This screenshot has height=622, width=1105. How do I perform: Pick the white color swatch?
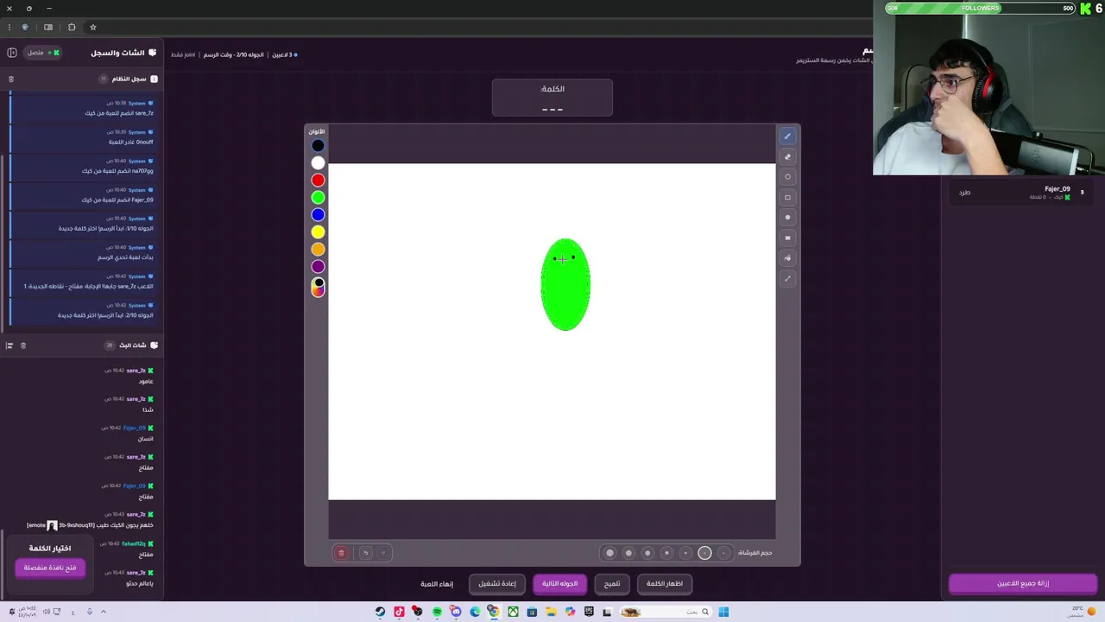click(x=318, y=162)
